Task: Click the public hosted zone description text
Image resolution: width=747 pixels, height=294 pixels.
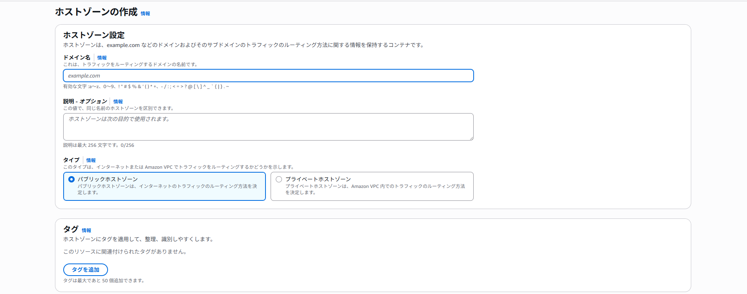Action: pyautogui.click(x=167, y=189)
